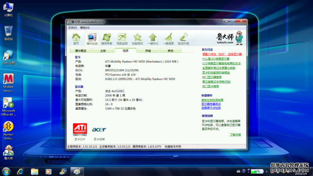The height and width of the screenshot is (176, 313).
Task: Click the BIOS value BR035223.004
Action: 122,70
